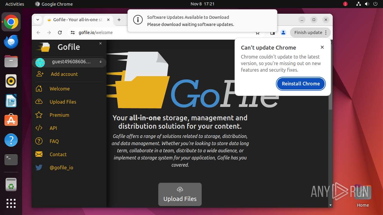
Task: Open Contact link in sidebar
Action: (58, 154)
